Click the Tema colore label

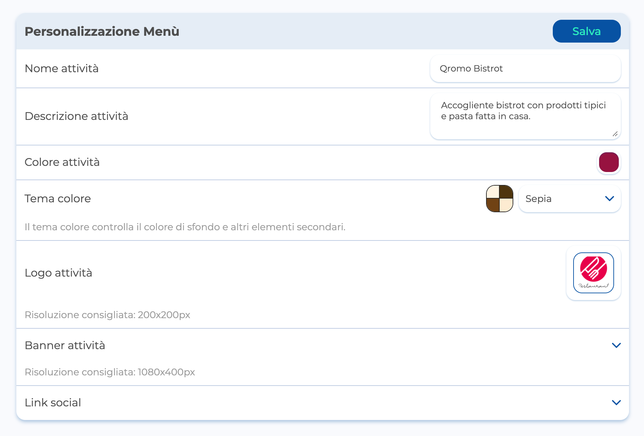[58, 199]
